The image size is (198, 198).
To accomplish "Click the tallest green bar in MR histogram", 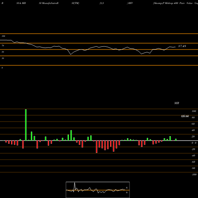I will coord(26,125).
